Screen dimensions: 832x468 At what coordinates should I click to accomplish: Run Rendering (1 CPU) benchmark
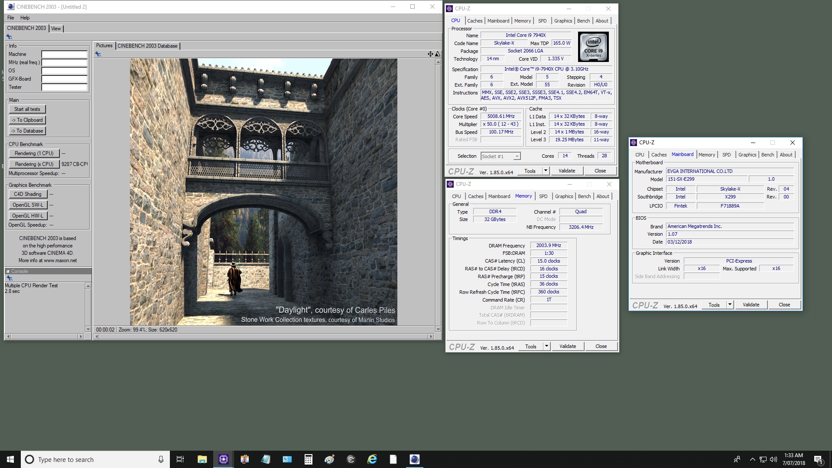tap(34, 153)
